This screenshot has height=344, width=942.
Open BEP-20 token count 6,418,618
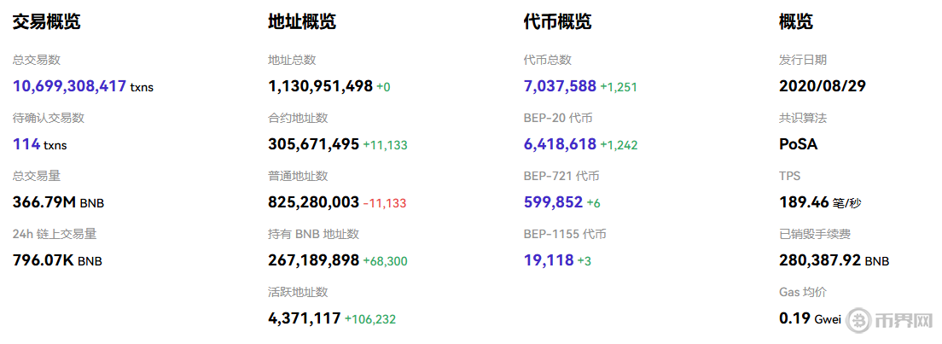(560, 144)
